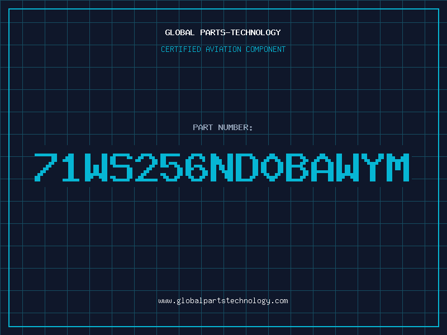Open the www.globalpartstechnology.com link

pos(223,301)
